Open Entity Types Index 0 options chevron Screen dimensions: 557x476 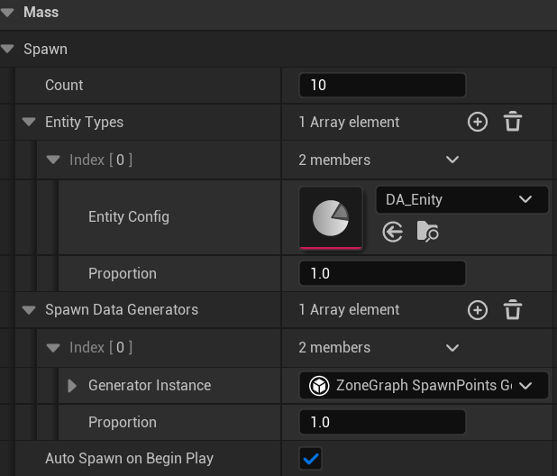click(x=452, y=160)
